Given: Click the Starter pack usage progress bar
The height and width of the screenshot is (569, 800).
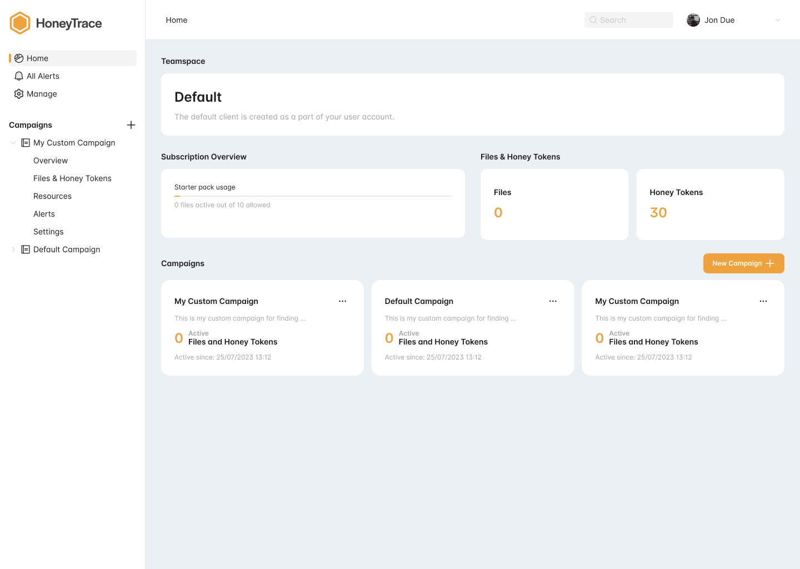Looking at the screenshot, I should pos(313,196).
